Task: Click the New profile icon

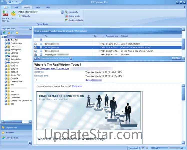Action: [x=66, y=12]
